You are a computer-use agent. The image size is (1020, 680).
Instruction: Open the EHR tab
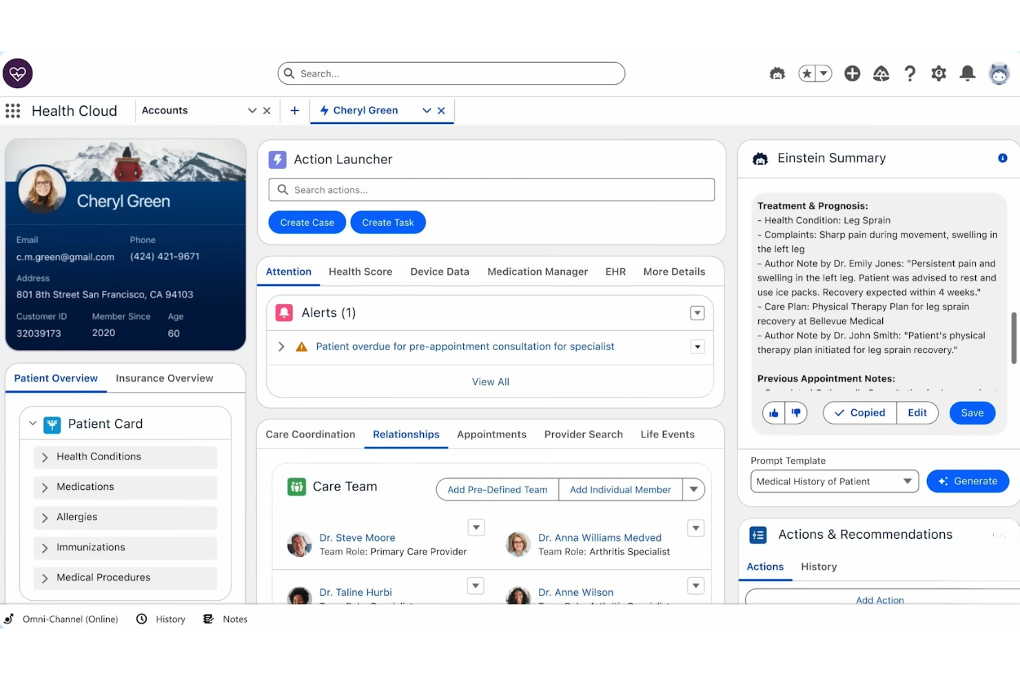point(615,272)
